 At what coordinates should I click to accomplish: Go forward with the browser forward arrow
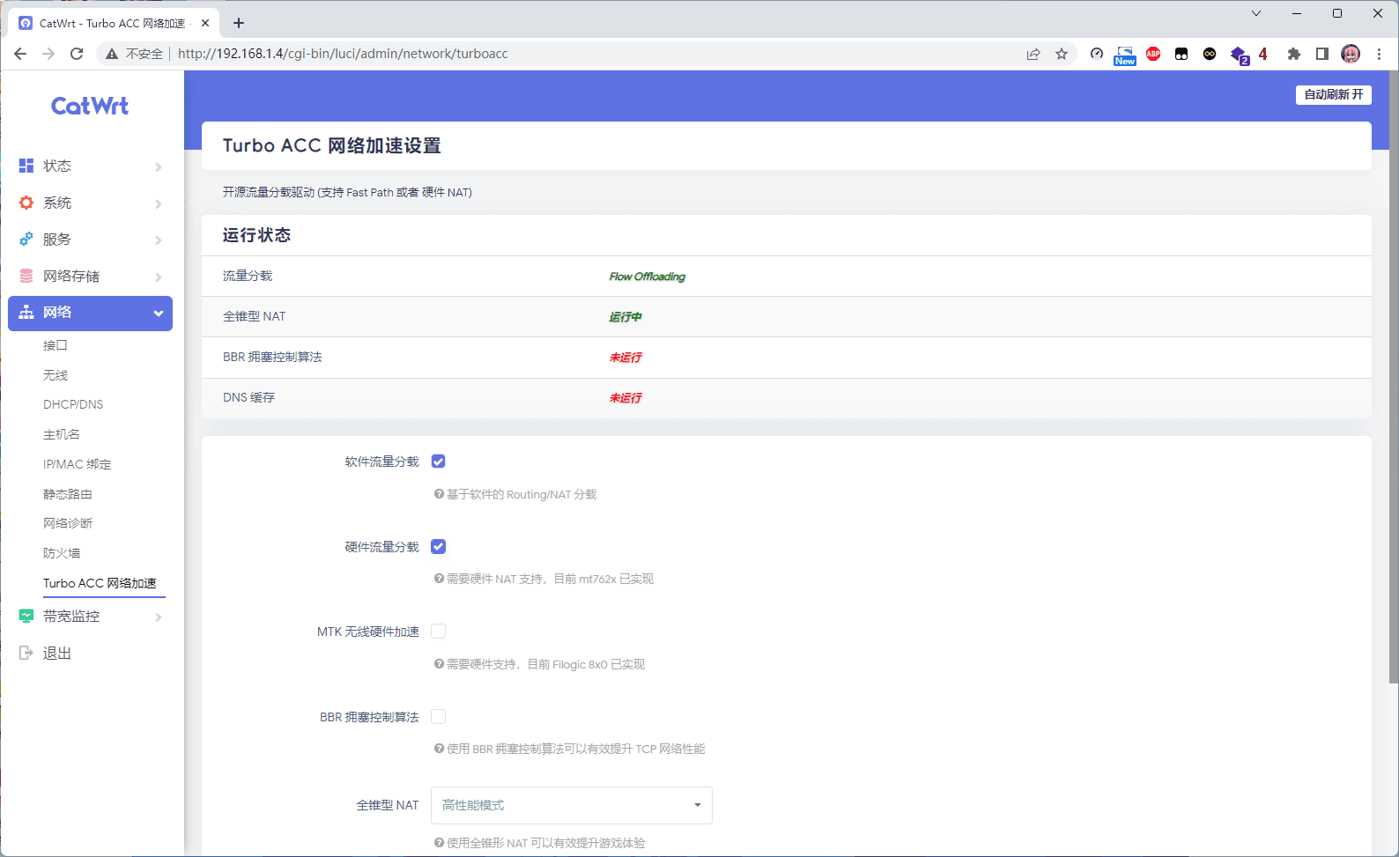click(x=48, y=54)
